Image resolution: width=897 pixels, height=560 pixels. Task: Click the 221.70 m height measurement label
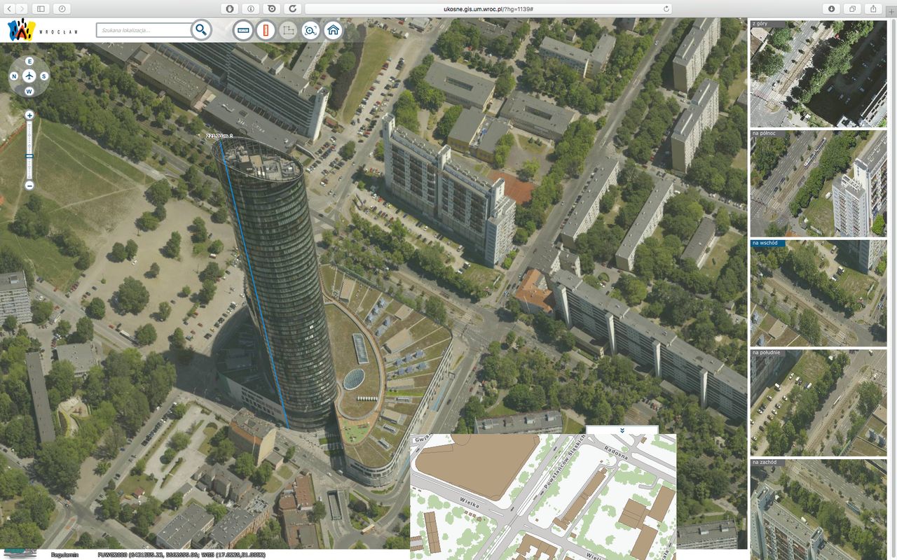219,136
